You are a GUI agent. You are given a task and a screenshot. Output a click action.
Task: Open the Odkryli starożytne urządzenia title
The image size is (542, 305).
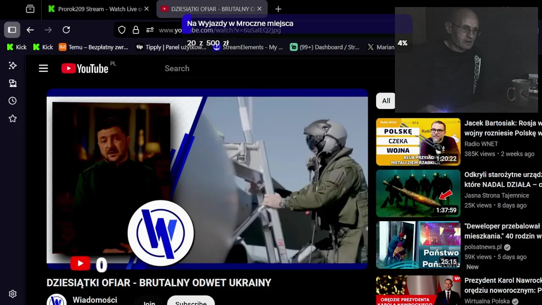[x=503, y=180]
